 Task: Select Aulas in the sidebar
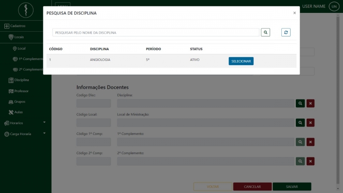pos(18,112)
